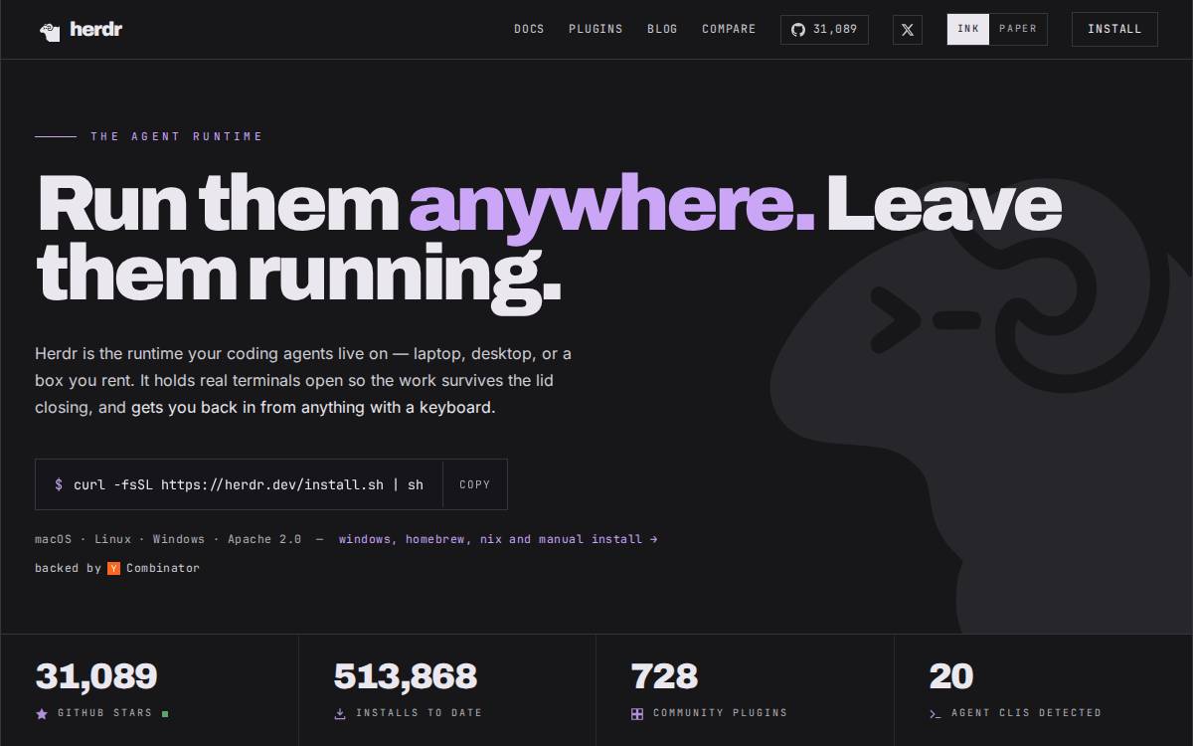Click the Combinator backer link
Viewport: 1193px width, 746px height.
tap(163, 568)
